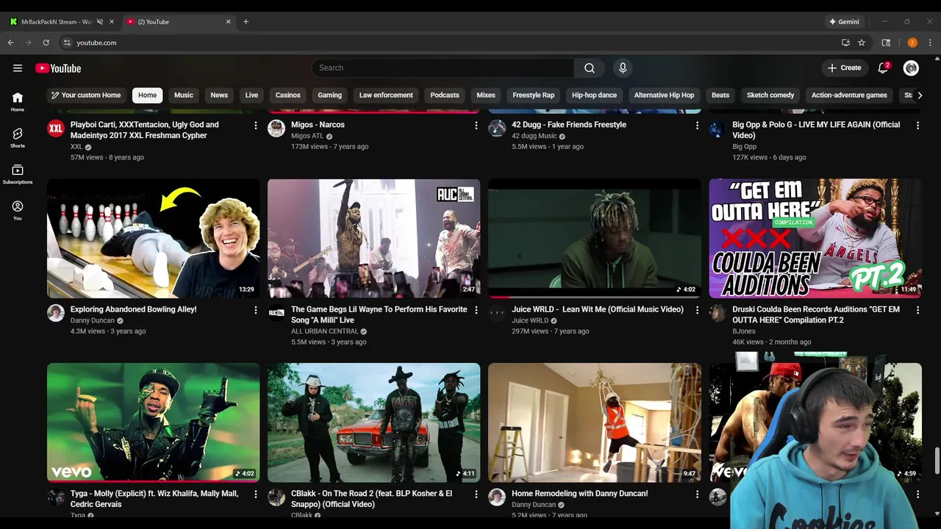Viewport: 941px width, 529px height.
Task: Open options for The Game Begs Lil Wayne video
Action: click(476, 310)
